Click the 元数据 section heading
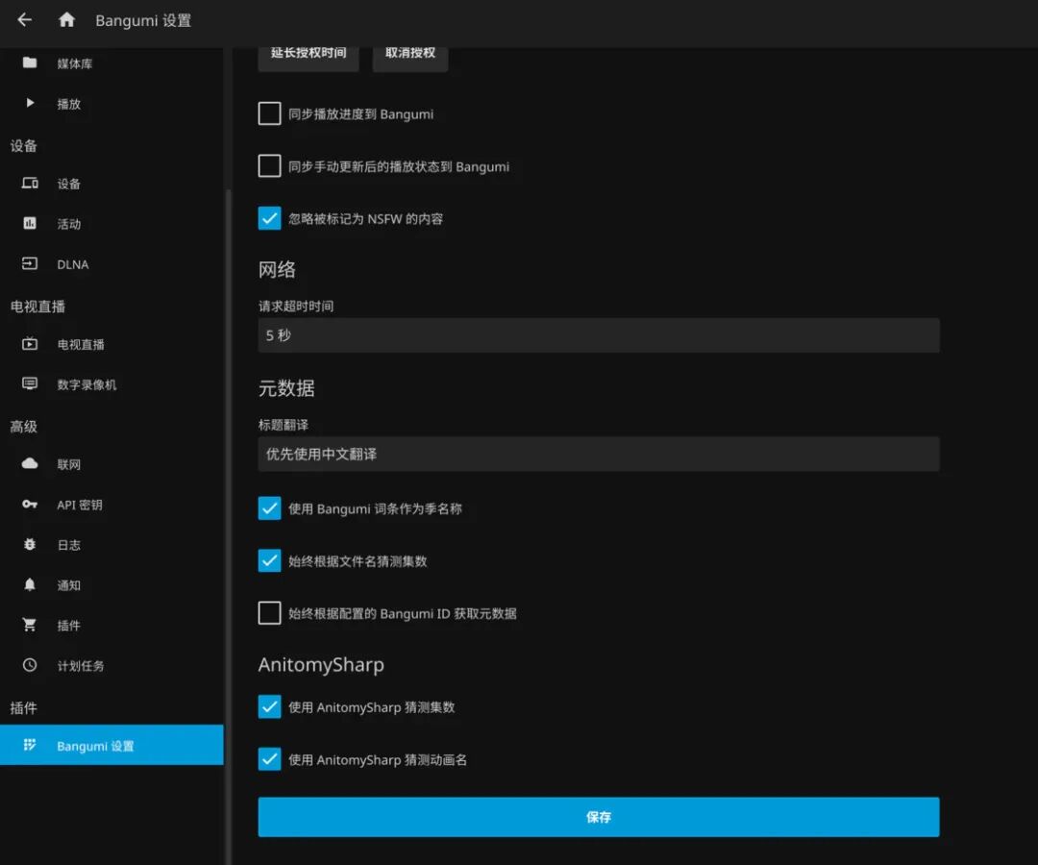The width and height of the screenshot is (1038, 865). point(286,388)
